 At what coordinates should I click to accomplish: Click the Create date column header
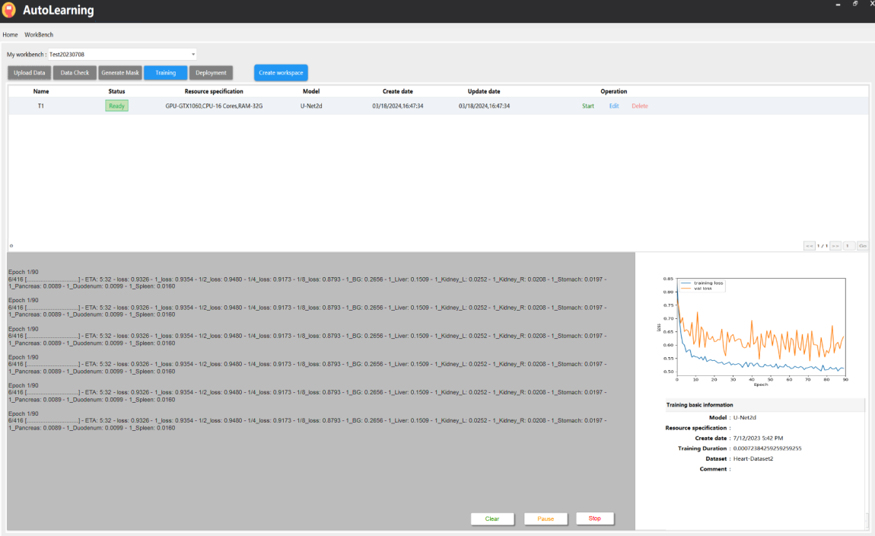pyautogui.click(x=398, y=91)
